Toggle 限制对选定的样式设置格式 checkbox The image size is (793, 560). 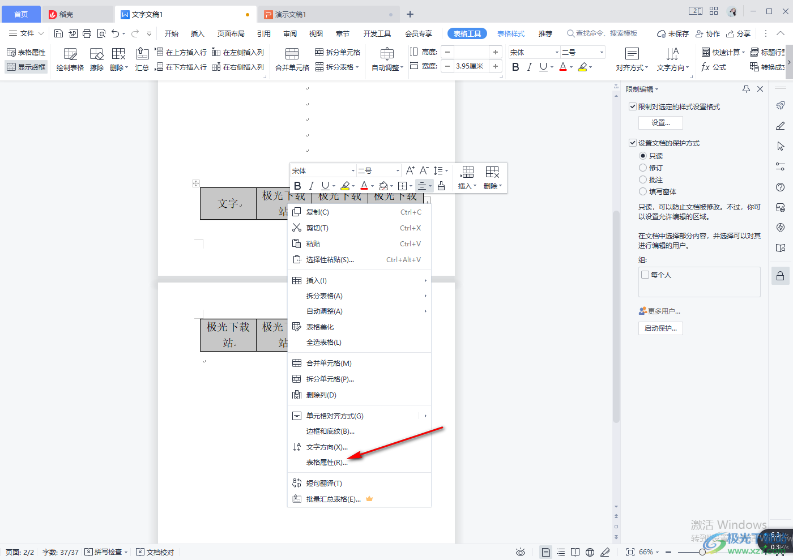633,106
